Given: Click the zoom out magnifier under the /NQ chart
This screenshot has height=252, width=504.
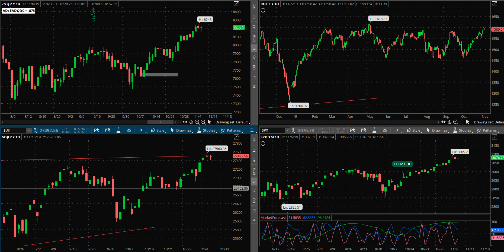Looking at the screenshot, I should pos(203,122).
